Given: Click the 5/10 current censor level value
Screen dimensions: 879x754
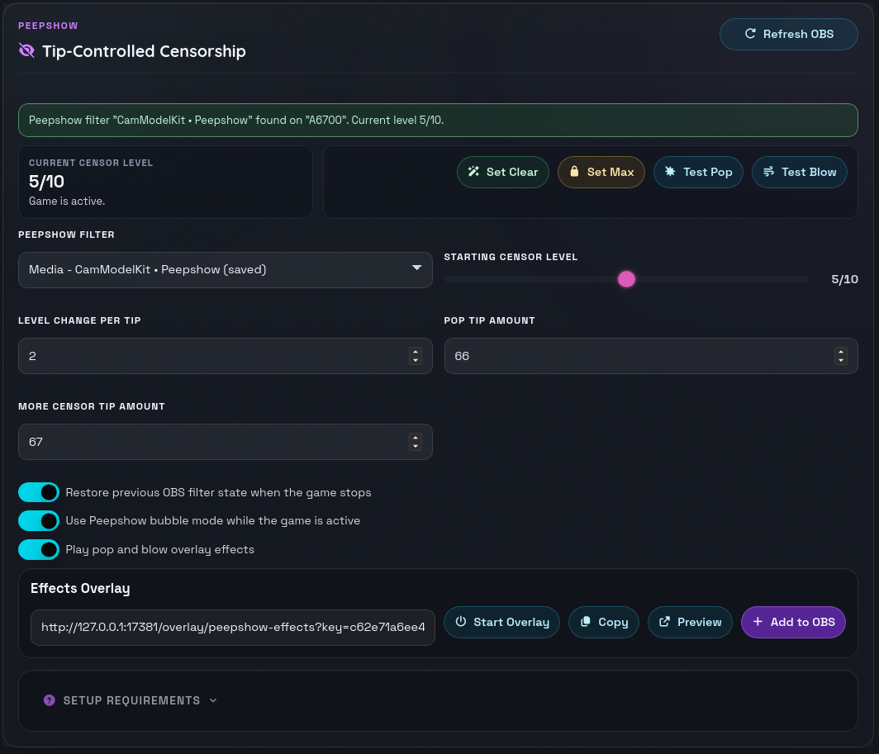Looking at the screenshot, I should [46, 182].
